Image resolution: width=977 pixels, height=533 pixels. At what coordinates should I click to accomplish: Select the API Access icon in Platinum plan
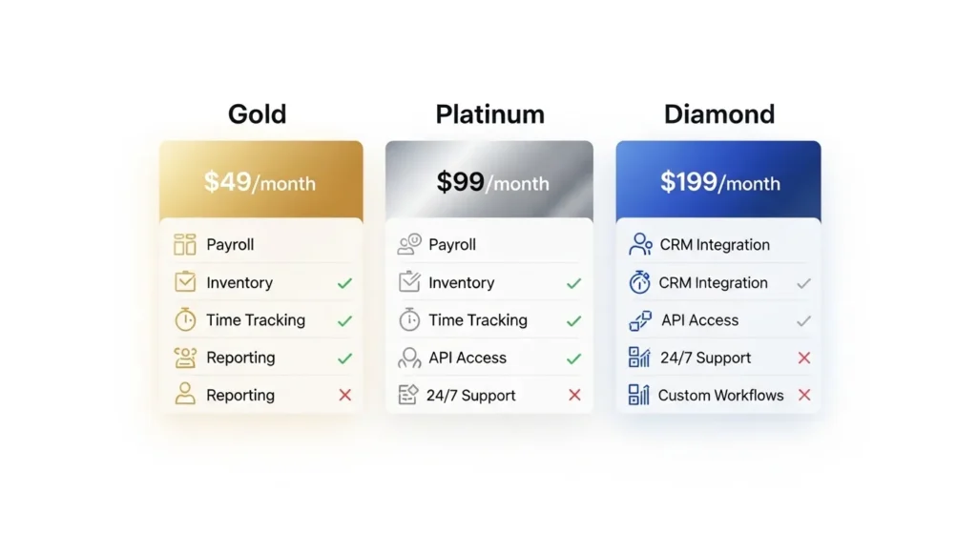pos(409,358)
